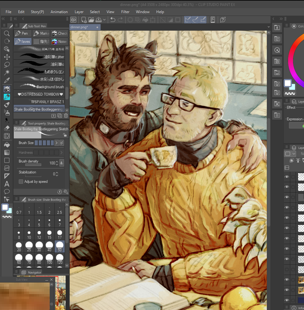
Task: Switch to the dinner.png canvas tab
Action: pos(79,27)
